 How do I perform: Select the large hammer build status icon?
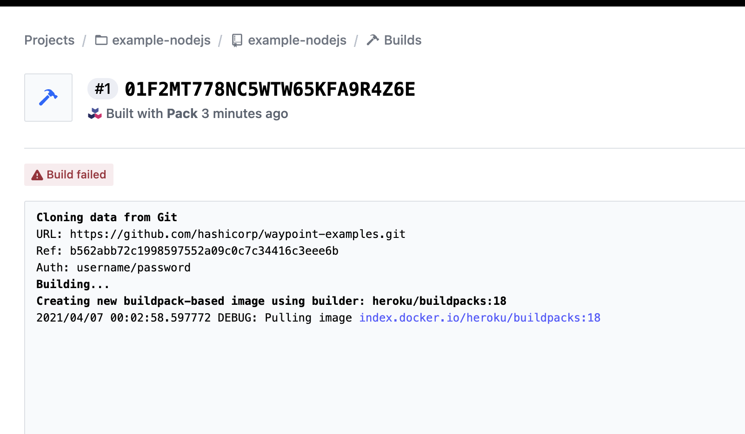pyautogui.click(x=48, y=97)
